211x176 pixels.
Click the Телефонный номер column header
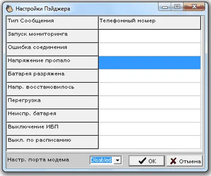(x=150, y=23)
